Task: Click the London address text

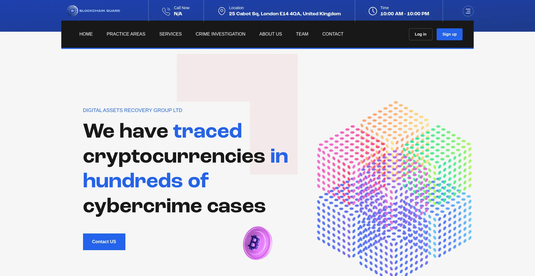Action: 285,14
